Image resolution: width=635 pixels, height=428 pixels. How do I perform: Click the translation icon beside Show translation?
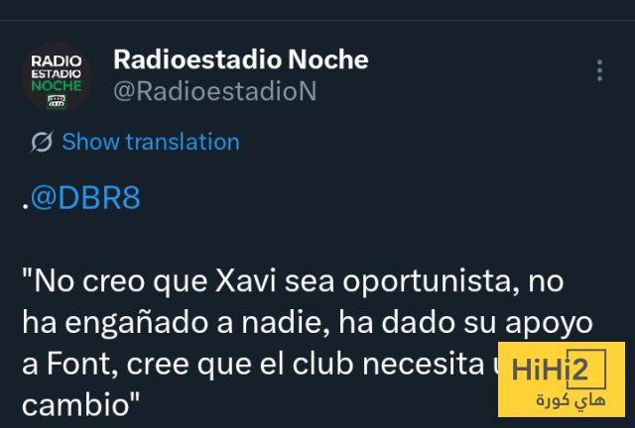point(42,142)
